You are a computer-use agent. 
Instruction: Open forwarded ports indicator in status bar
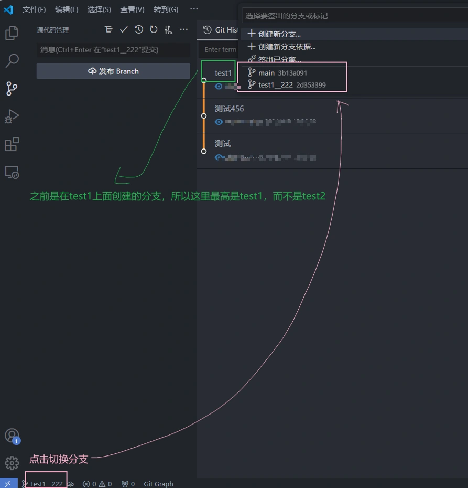pos(128,484)
